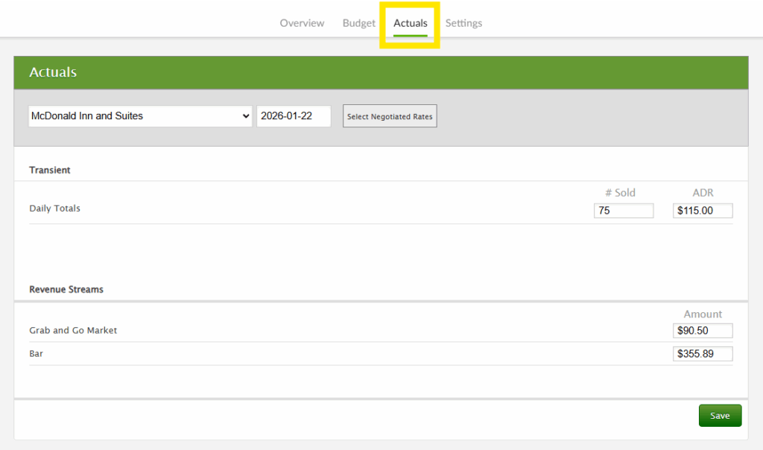Click the Grab and Go Market row label
Viewport: 763px width, 450px height.
tap(73, 330)
